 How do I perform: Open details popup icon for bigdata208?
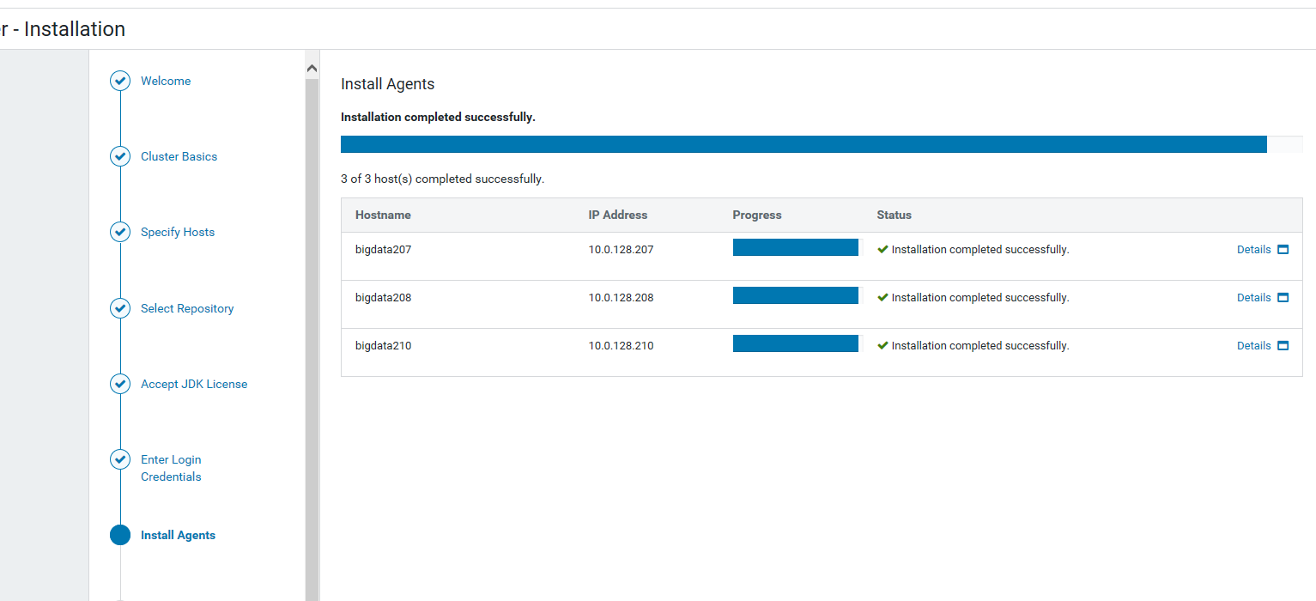(x=1283, y=297)
